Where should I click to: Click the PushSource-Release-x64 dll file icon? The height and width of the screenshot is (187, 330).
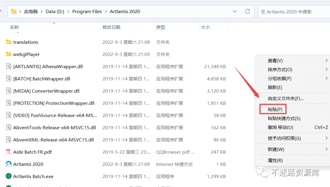tap(9, 115)
